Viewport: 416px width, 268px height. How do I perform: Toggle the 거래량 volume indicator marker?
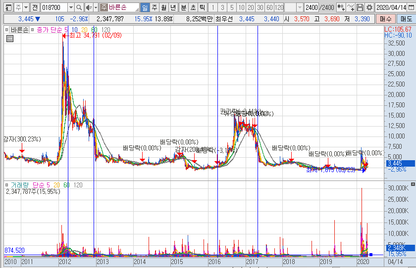(7, 185)
